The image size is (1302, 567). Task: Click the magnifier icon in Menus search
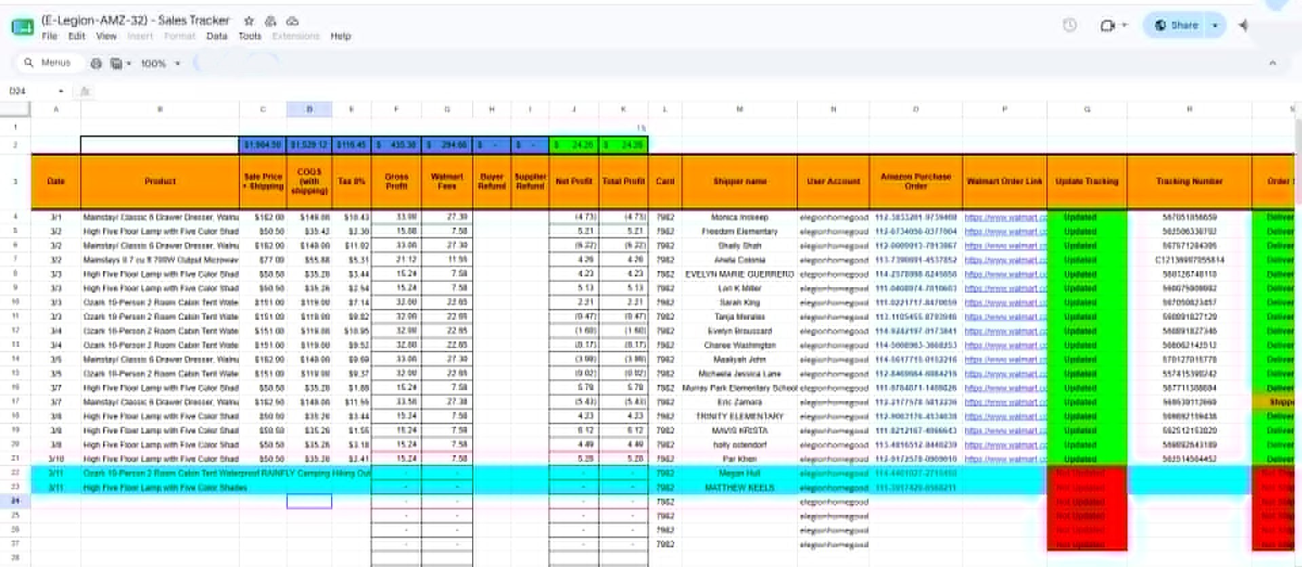click(x=28, y=62)
